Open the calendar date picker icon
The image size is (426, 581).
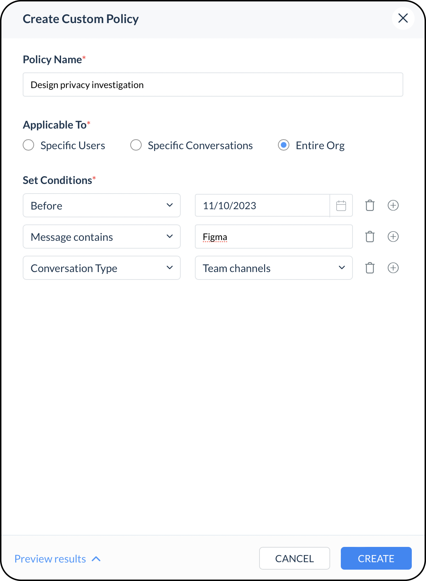(341, 206)
